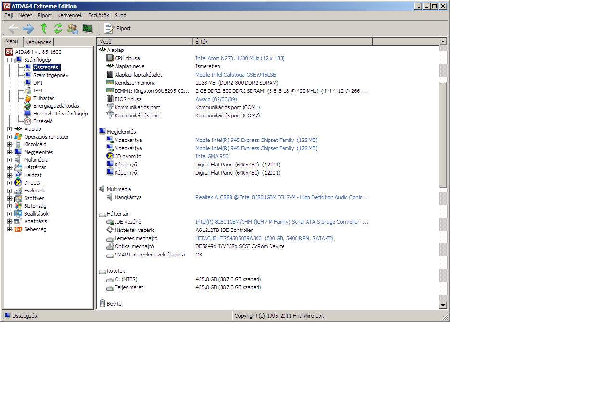
Task: Click the green Up arrow icon
Action: coord(44,28)
